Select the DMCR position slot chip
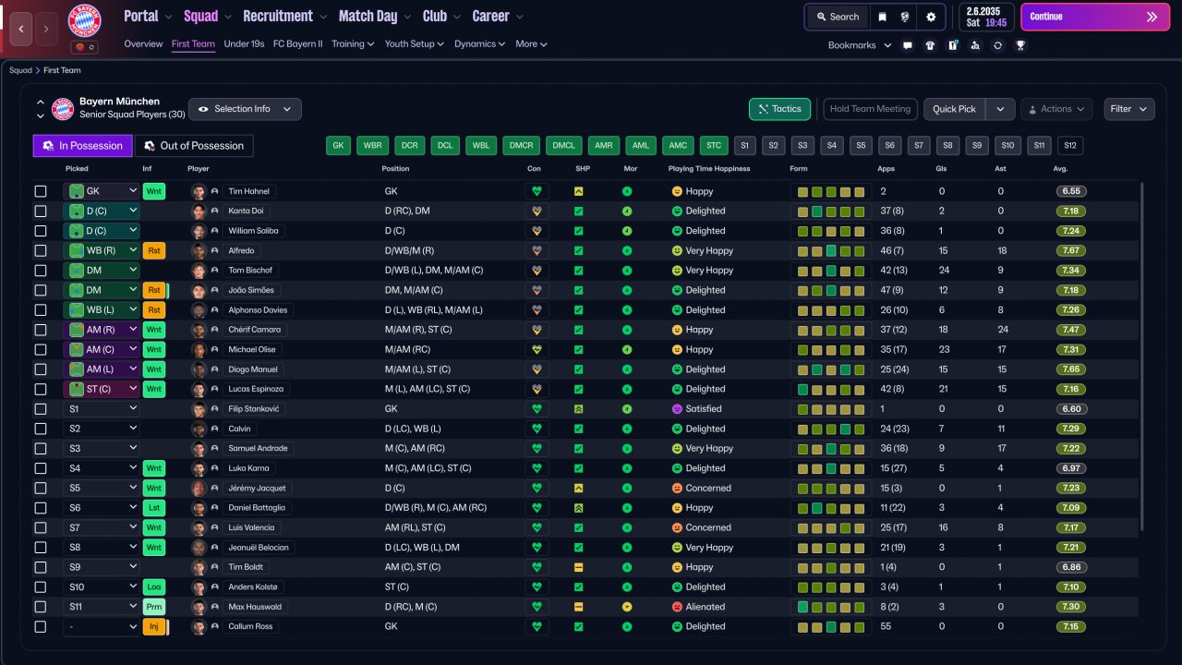This screenshot has height=665, width=1182. coord(521,146)
